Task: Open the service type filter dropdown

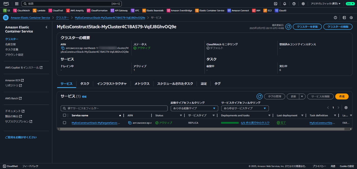Action: (x=245, y=108)
